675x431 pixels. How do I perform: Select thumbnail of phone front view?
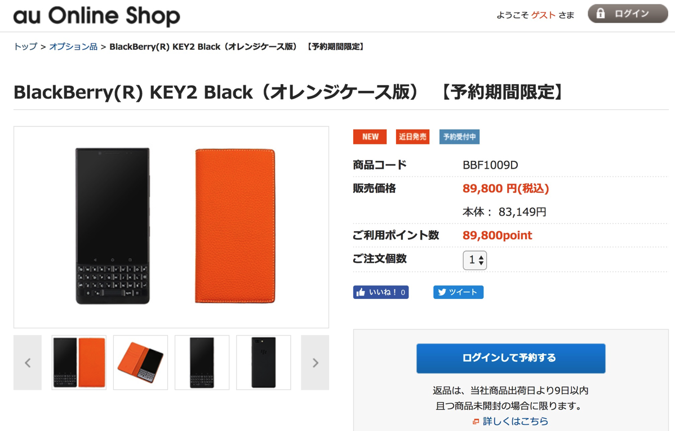(x=202, y=363)
